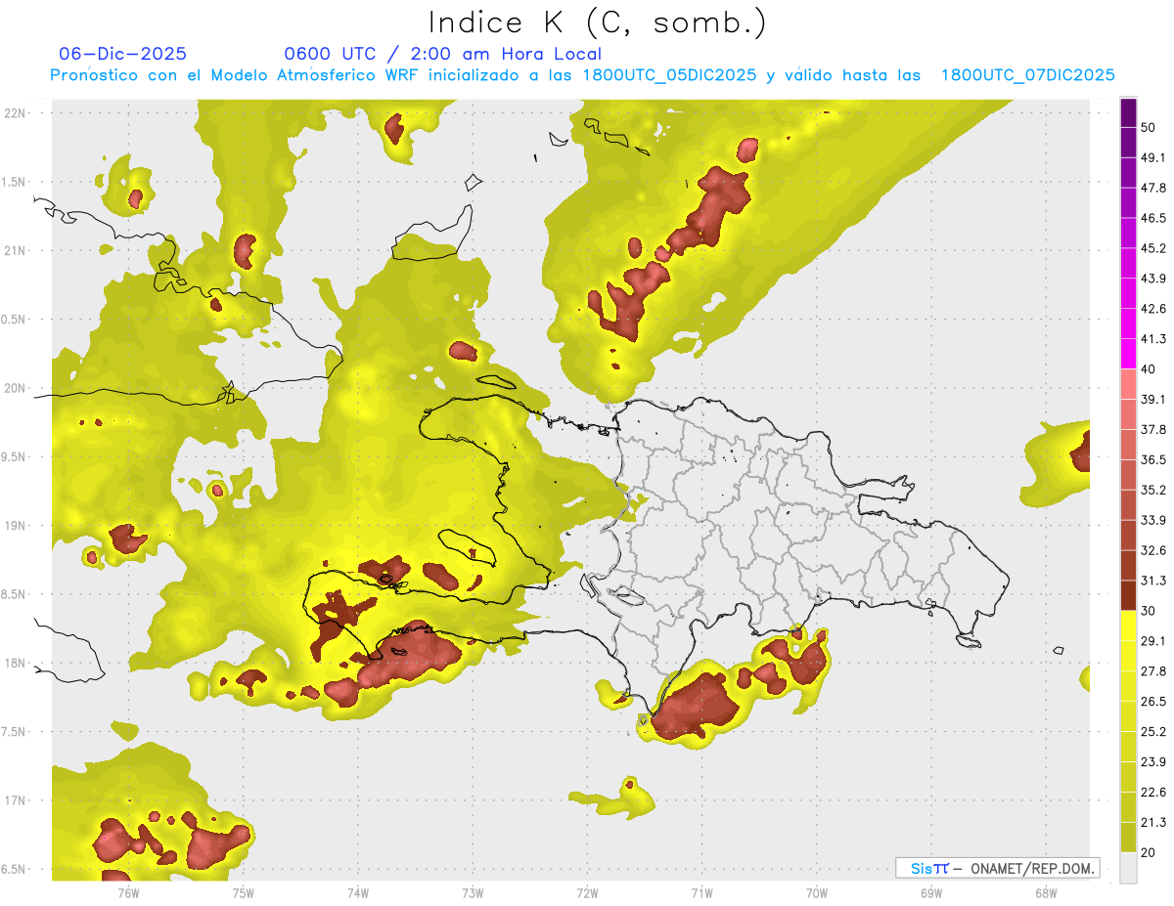
Task: Pick the salmon swatch between 39.1 and 40
Action: [1128, 384]
